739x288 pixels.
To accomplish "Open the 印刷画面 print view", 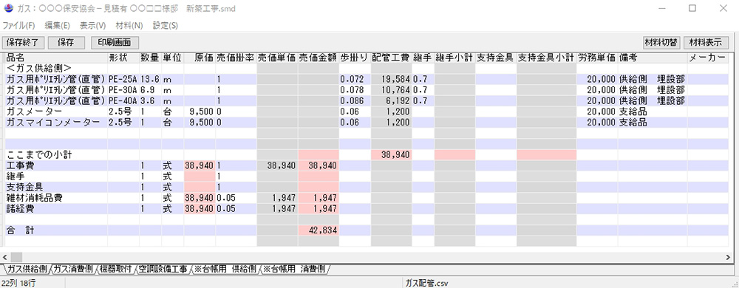I will pos(115,42).
